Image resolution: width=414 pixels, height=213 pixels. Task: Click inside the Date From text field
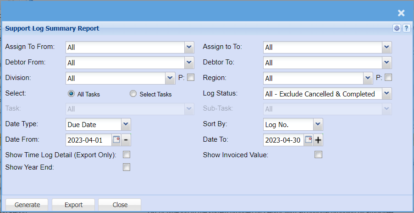(x=89, y=140)
